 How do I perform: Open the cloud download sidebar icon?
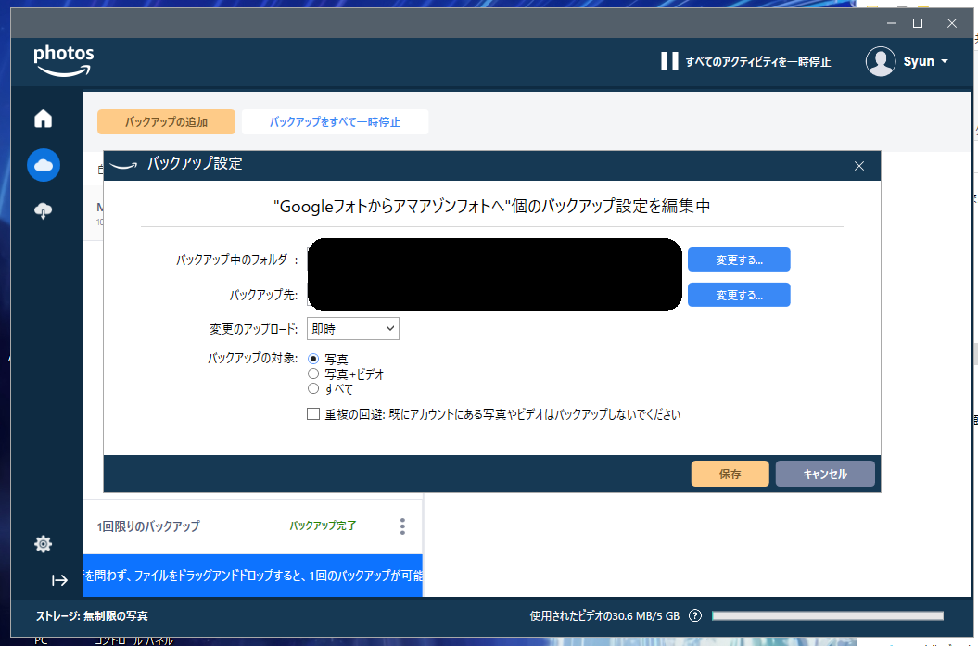[x=43, y=210]
